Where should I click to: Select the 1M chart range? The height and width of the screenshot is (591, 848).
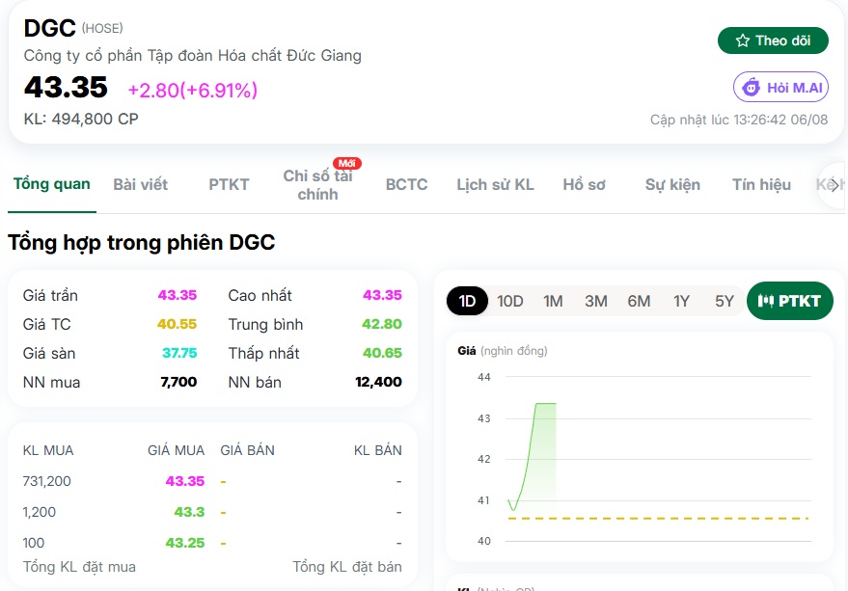pos(553,301)
